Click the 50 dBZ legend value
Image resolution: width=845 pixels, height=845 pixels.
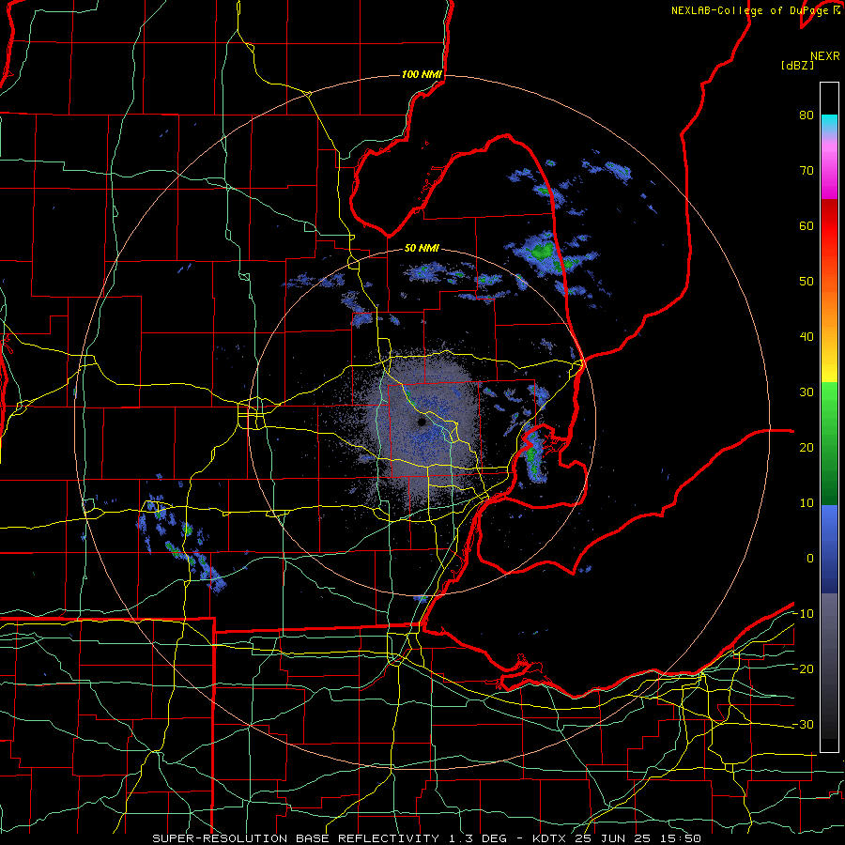(x=807, y=282)
